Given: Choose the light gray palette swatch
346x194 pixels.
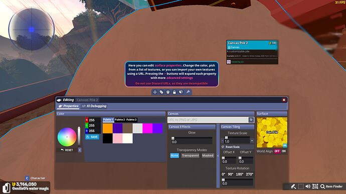Looking at the screenshot, I should [137, 128].
